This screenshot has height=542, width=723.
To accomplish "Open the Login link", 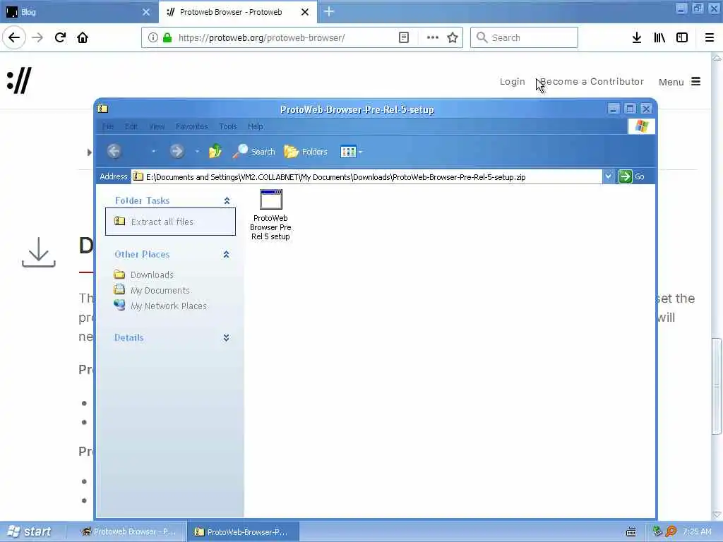I will tap(513, 82).
